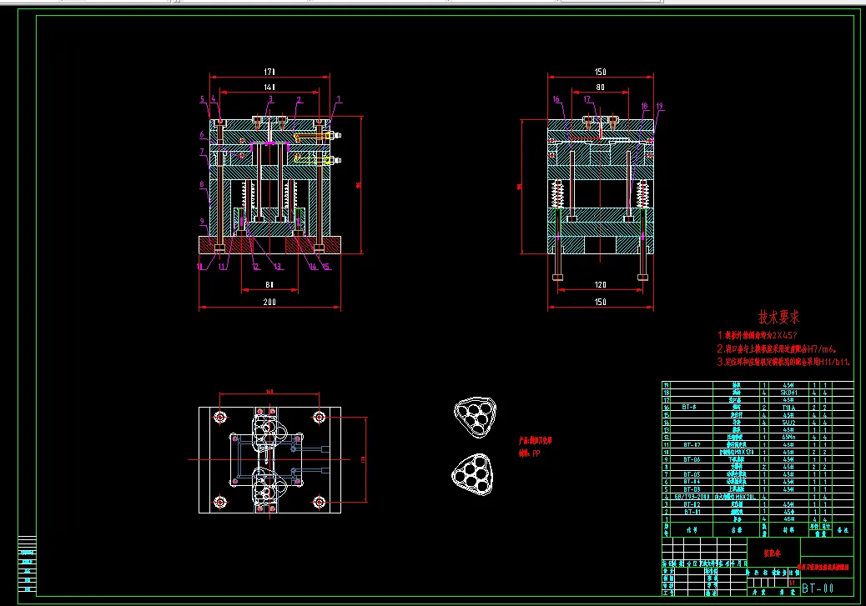Select part balloon number 14 below front view

click(x=313, y=267)
